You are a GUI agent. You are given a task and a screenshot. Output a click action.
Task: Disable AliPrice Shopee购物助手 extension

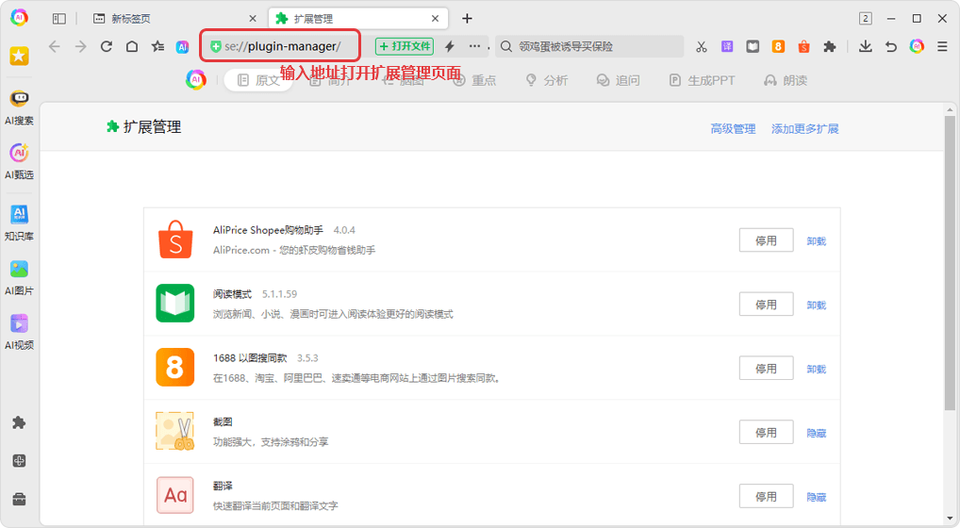click(766, 240)
